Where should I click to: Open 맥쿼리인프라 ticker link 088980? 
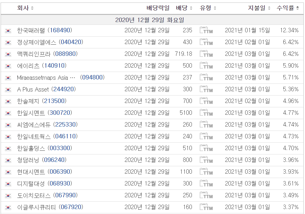65,54
